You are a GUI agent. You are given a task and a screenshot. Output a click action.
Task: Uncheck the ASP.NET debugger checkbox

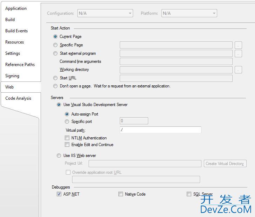(x=59, y=194)
